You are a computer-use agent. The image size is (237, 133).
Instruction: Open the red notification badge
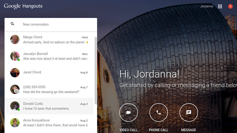point(230,6)
